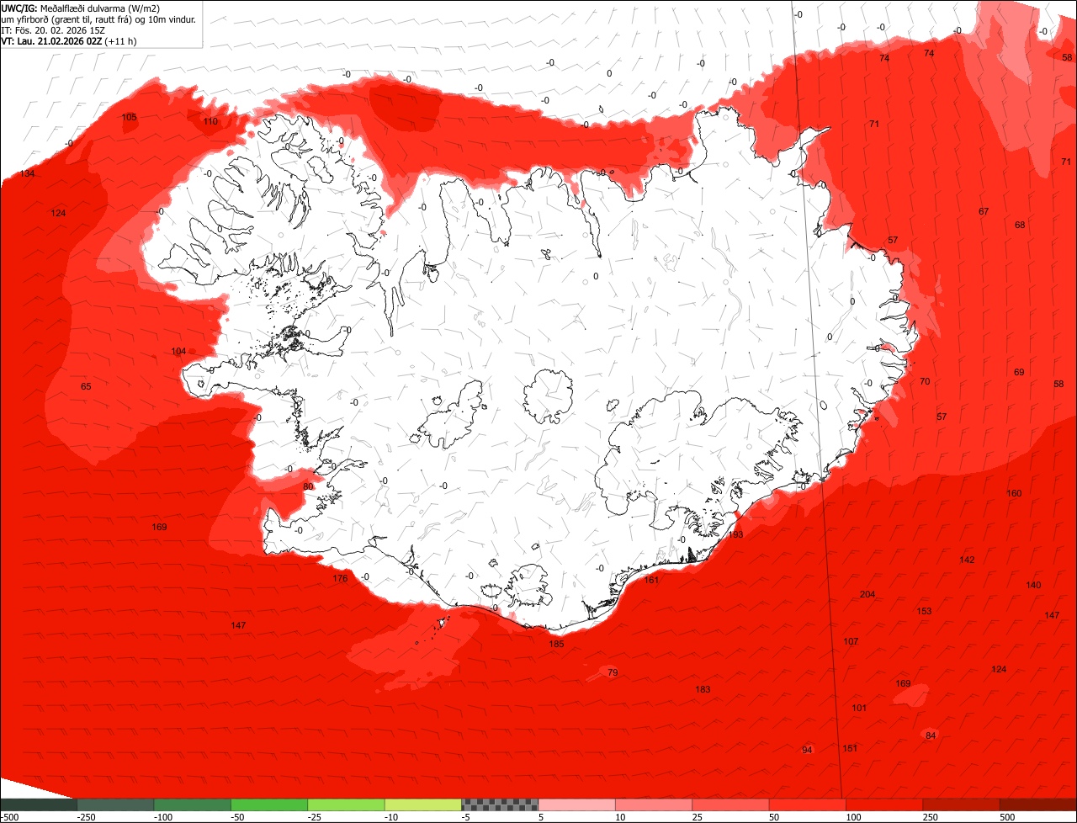Click the map value 80
This screenshot has height=823, width=1077.
tap(308, 486)
